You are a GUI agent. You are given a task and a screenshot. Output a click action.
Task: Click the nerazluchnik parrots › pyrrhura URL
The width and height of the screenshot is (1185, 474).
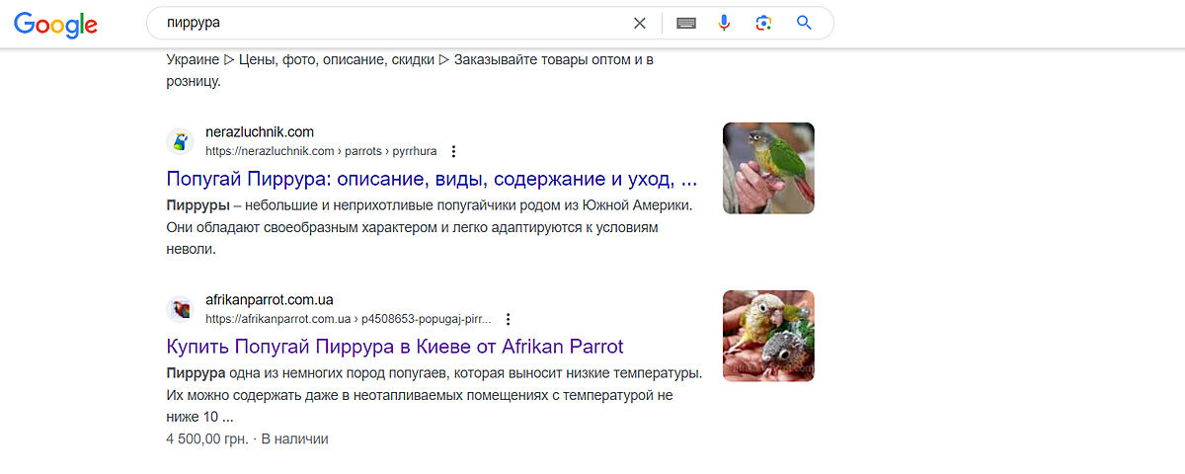coord(320,151)
